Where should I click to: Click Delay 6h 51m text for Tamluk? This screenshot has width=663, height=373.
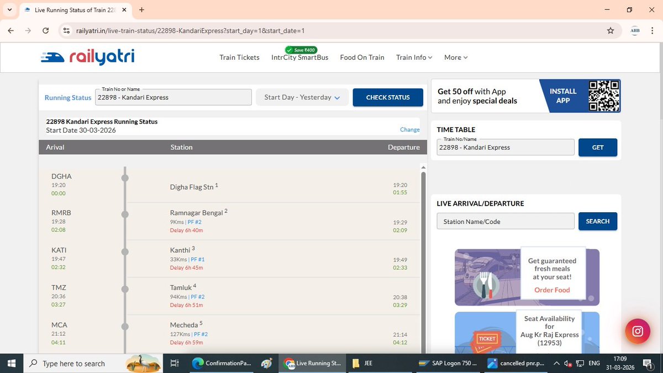pos(186,305)
